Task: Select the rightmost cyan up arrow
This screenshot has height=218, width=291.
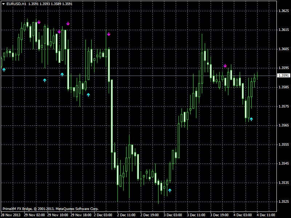Action: [x=251, y=119]
